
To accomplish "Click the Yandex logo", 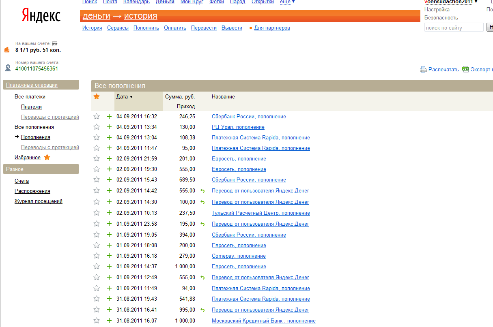I will pyautogui.click(x=41, y=16).
